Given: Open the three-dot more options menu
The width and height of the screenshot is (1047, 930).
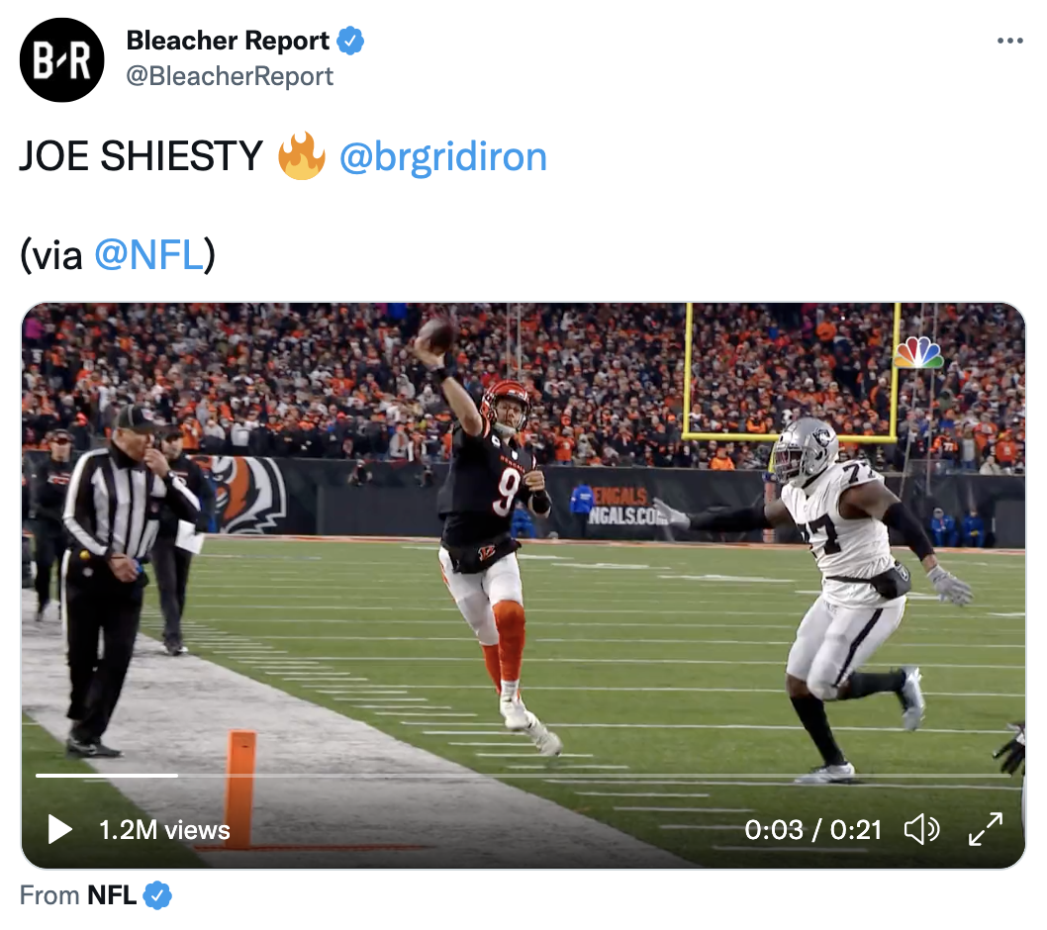Looking at the screenshot, I should pos(1009,41).
